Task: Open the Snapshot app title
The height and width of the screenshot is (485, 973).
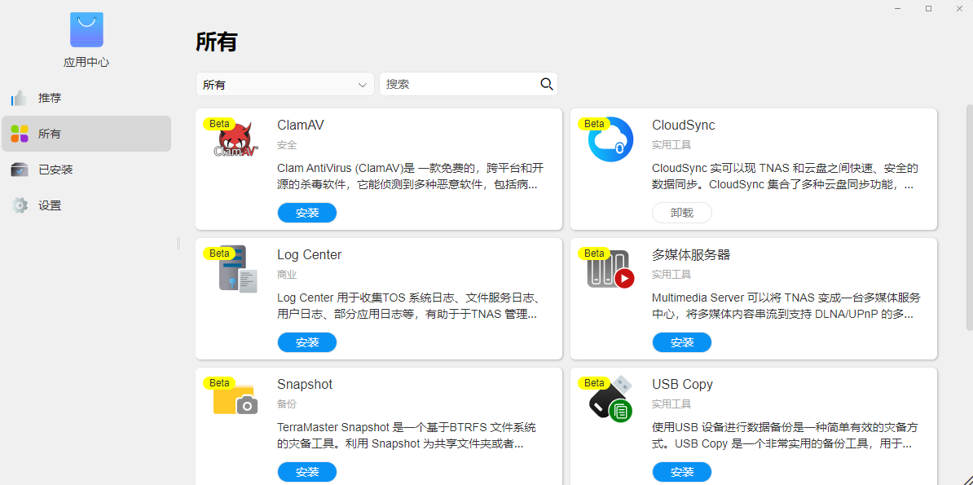Action: click(x=305, y=384)
